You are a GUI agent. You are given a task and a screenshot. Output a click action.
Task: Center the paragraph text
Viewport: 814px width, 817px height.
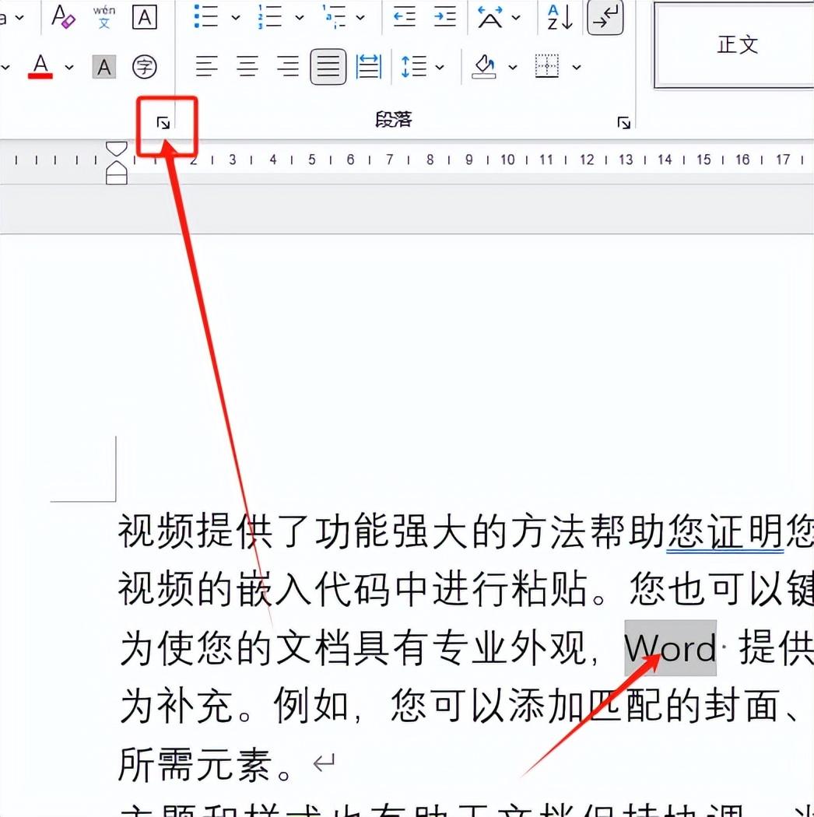point(247,67)
